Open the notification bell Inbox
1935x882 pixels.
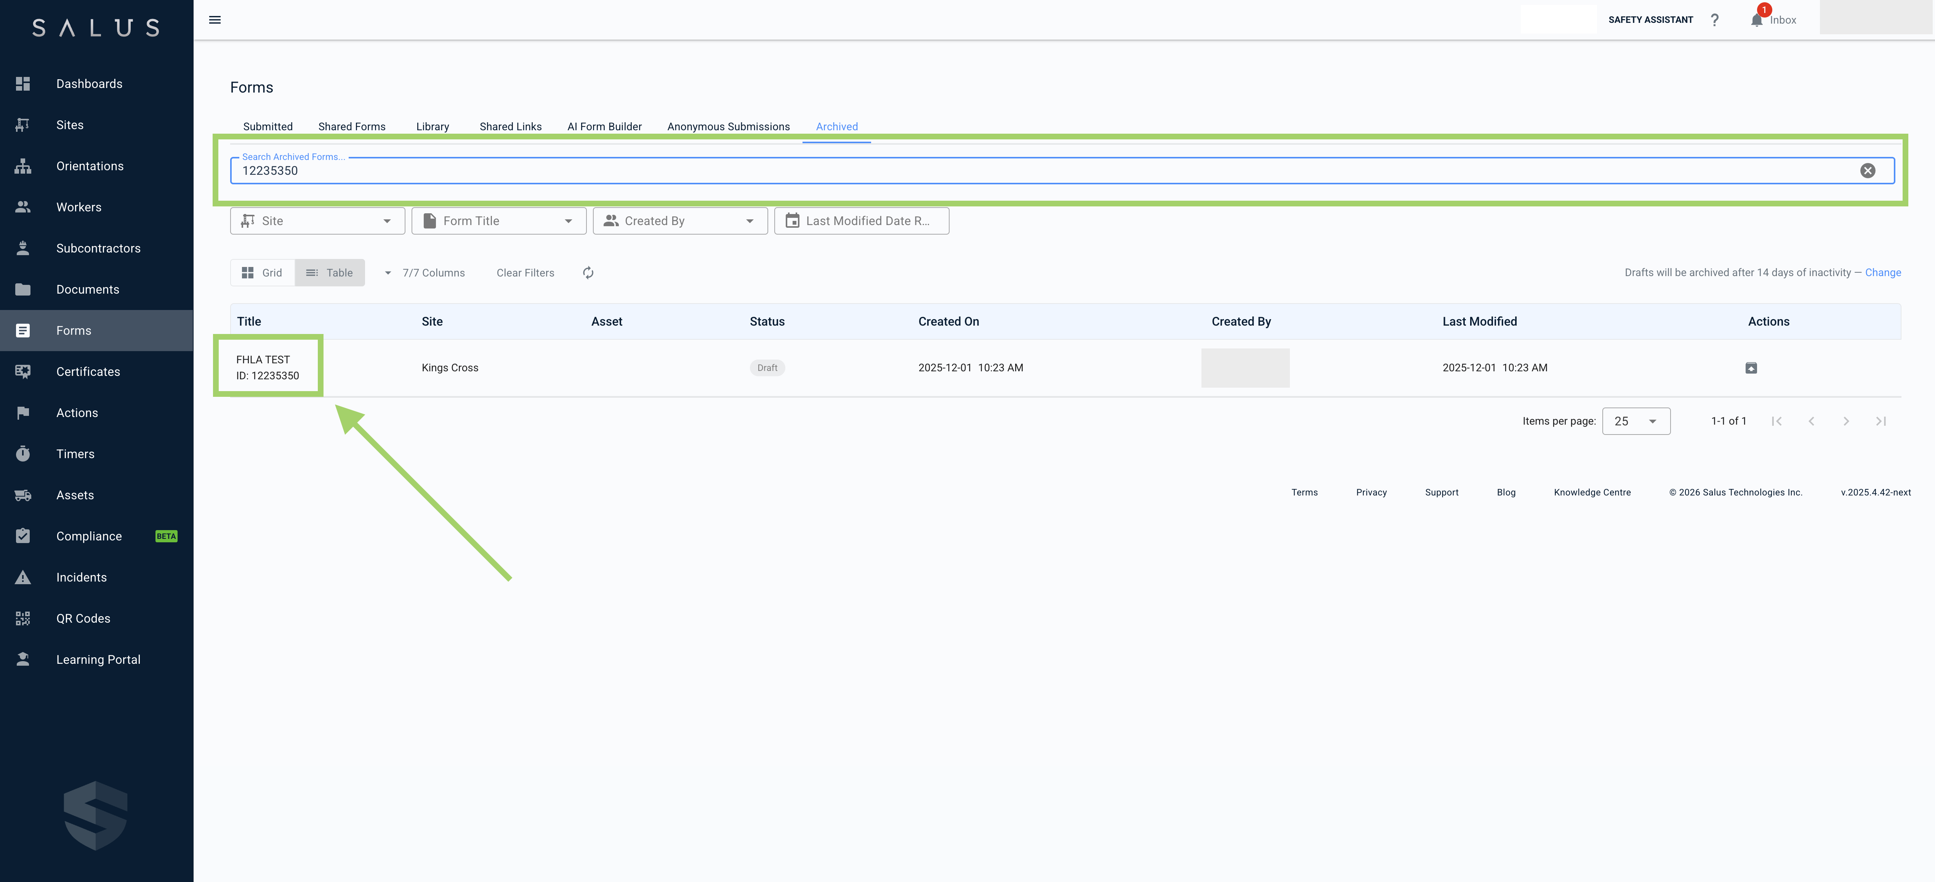1757,19
